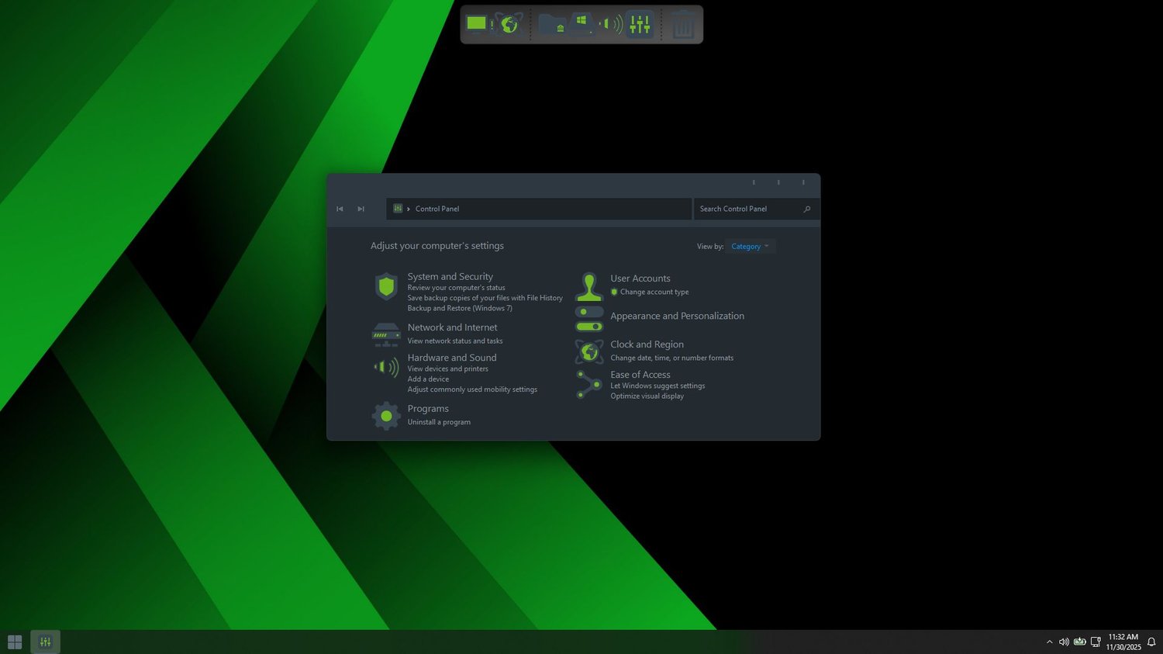Click the Appearance and Personalization toggle icon
The image size is (1163, 654).
[589, 319]
